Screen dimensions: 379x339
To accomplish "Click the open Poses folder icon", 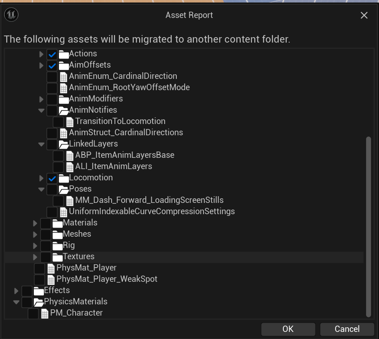I will [64, 190].
